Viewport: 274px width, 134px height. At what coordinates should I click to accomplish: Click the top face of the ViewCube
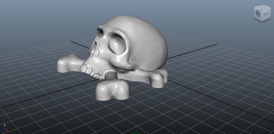(263, 7)
